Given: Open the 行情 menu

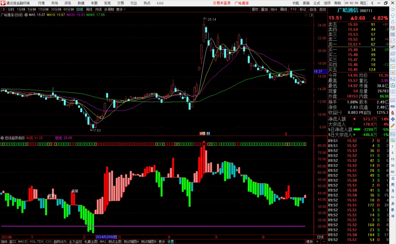Looking at the screenshot, I should tap(41, 3).
